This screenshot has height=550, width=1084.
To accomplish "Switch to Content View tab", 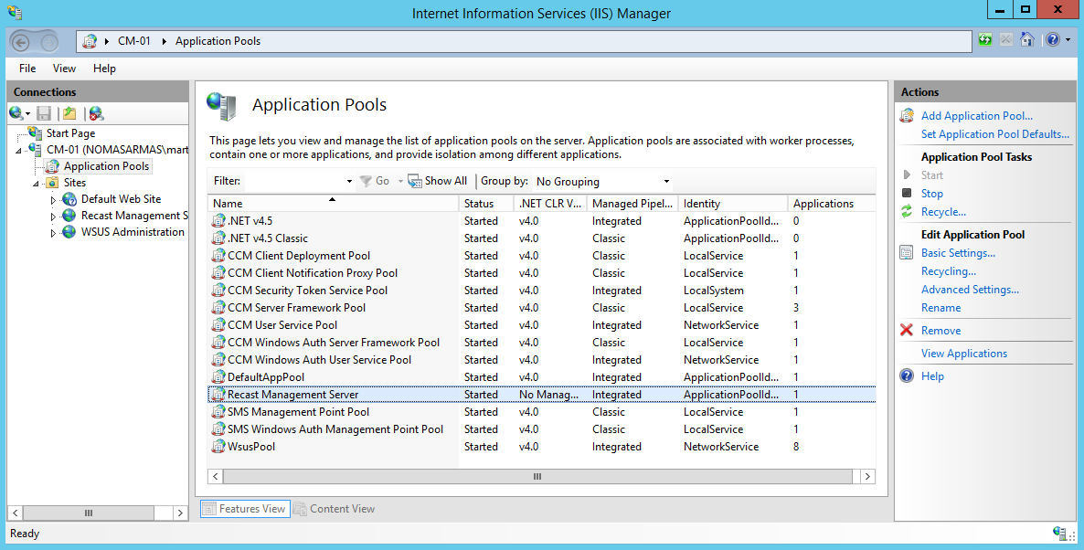I will coord(335,509).
